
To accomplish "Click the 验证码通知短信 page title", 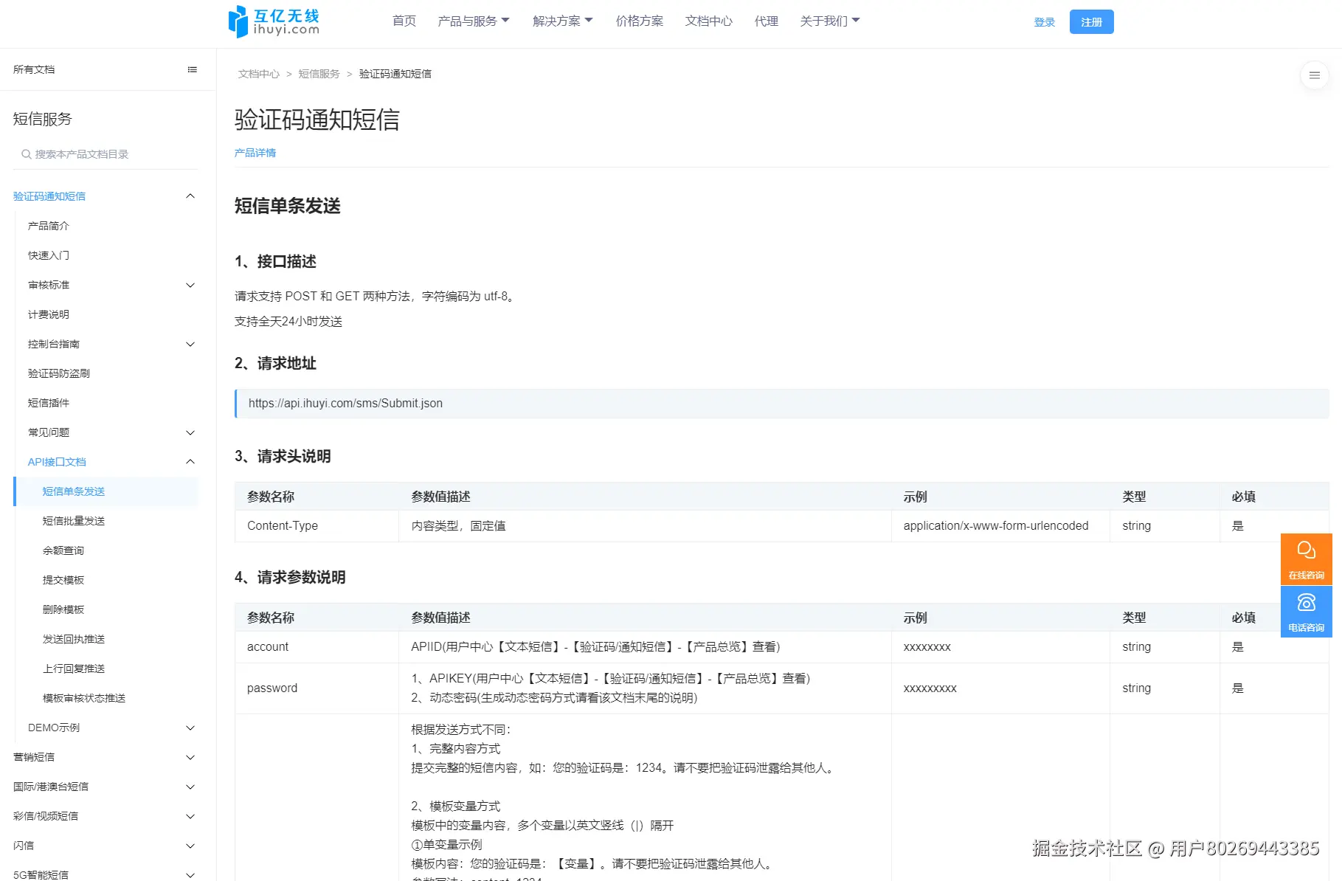I will coord(317,120).
